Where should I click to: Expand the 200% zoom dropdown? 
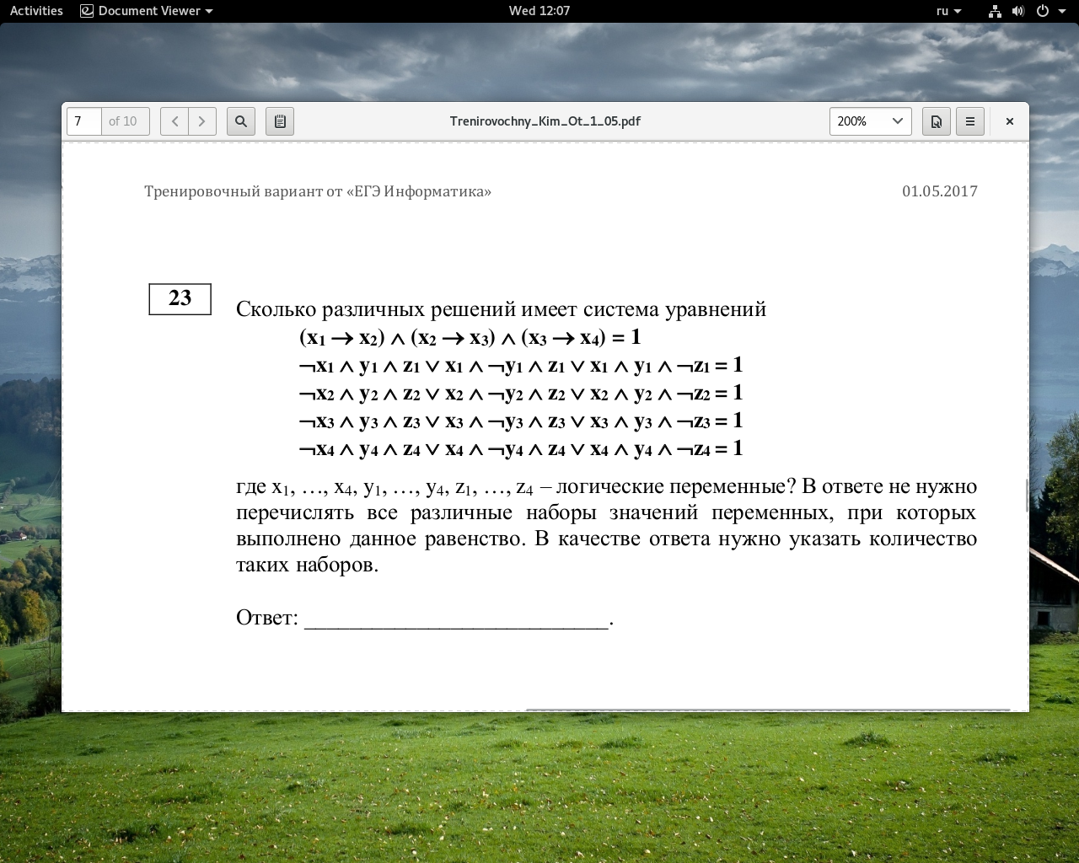click(x=897, y=121)
